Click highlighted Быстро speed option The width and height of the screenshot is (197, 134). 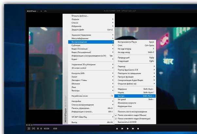tap(135, 96)
